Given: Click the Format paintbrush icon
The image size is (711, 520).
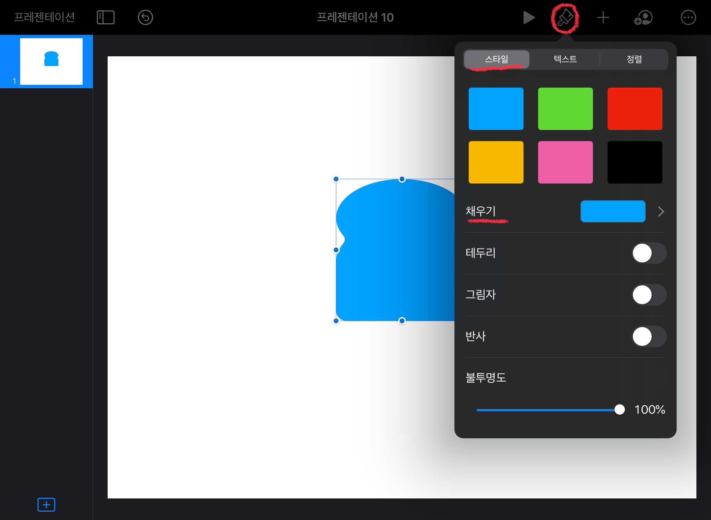Looking at the screenshot, I should [x=565, y=17].
